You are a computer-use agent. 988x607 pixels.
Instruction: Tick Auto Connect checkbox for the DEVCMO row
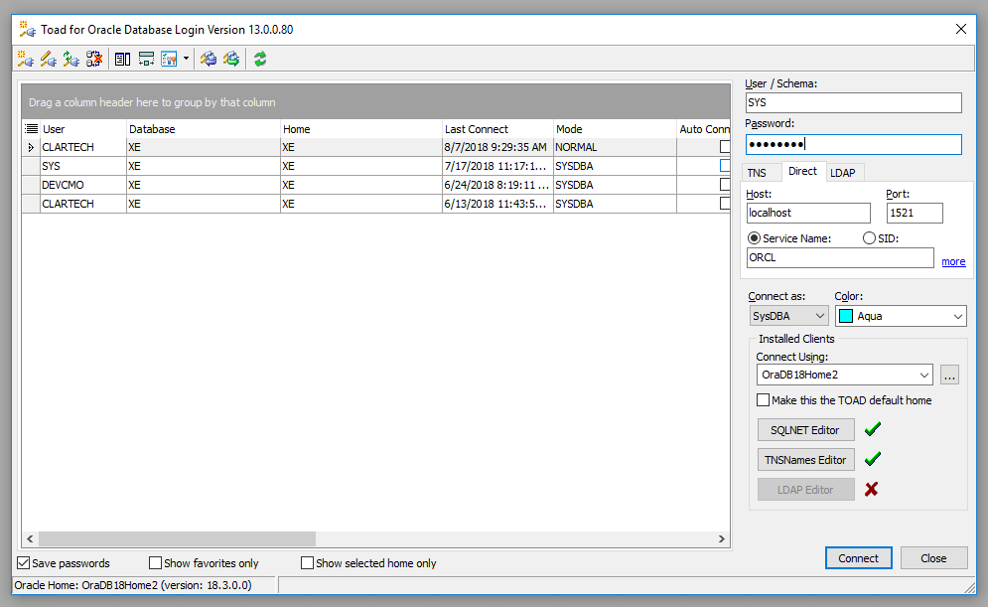click(725, 185)
